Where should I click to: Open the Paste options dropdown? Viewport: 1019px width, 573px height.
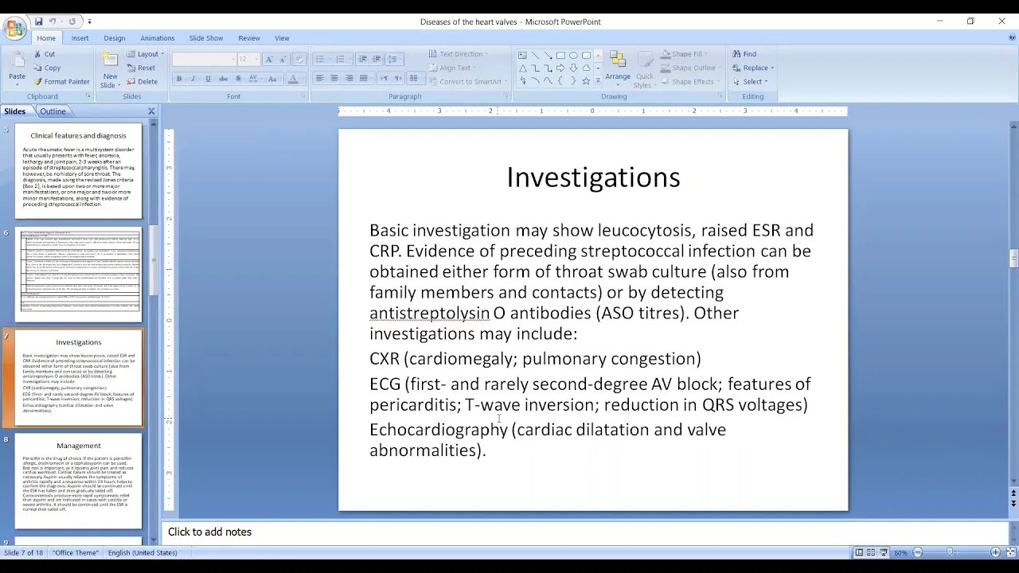(x=17, y=84)
